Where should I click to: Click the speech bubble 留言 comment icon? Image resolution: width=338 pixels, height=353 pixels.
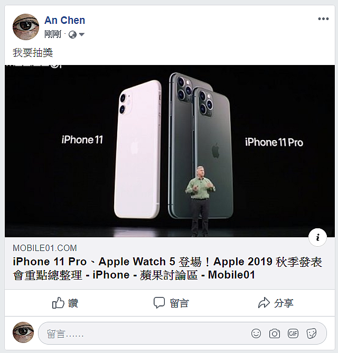tap(159, 303)
